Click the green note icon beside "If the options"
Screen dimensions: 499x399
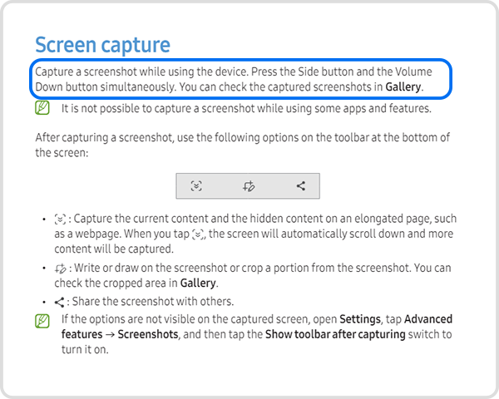(42, 320)
